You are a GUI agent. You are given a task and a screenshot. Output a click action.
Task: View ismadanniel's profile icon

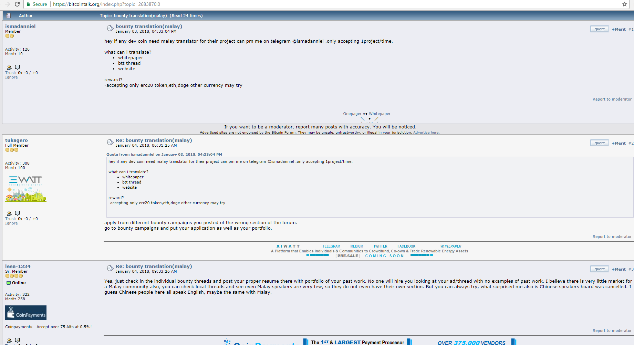pos(9,67)
